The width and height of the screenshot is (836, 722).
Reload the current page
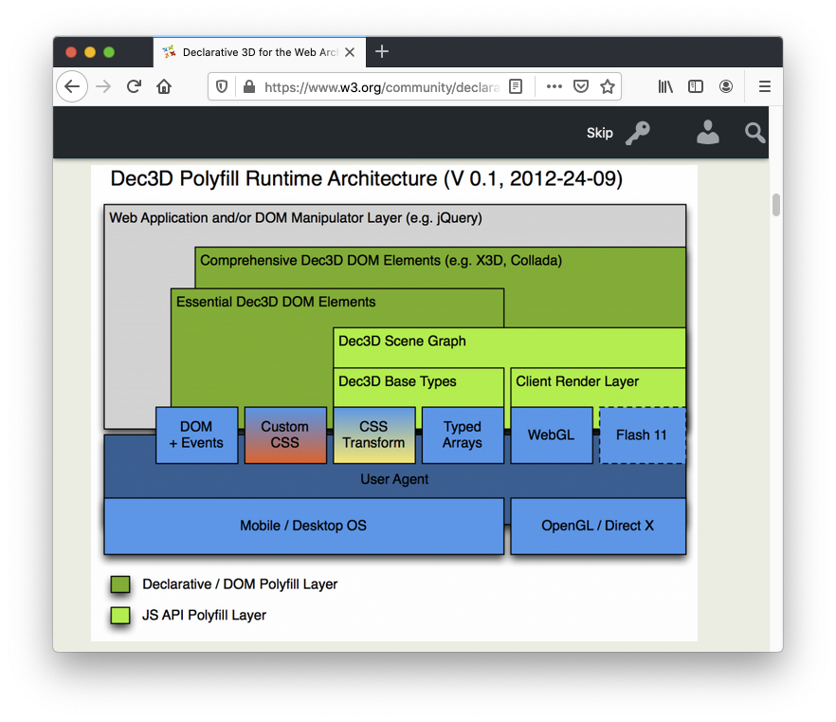coord(134,86)
